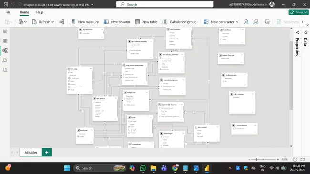310x174 pixels.
Task: Select the Set Benchmark table header
Action: point(234,75)
